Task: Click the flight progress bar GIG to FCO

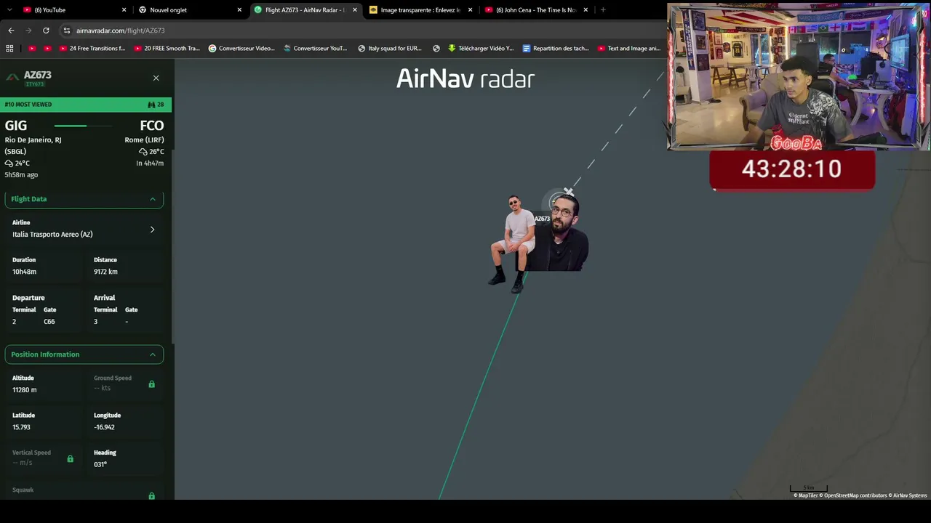Action: 84,126
